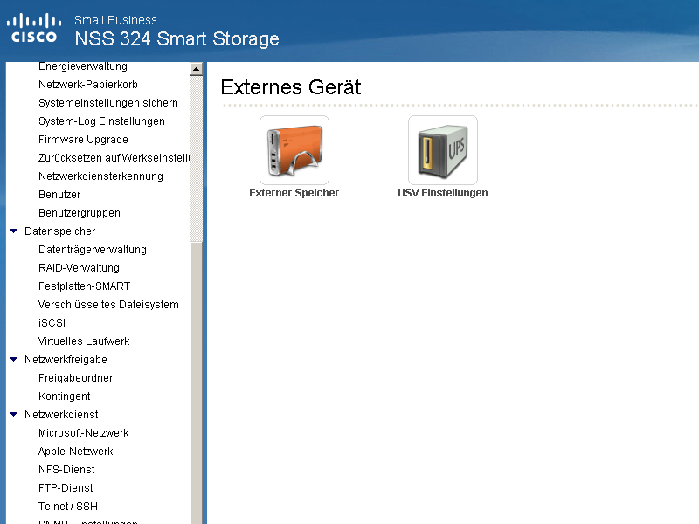Open Benutzergruppen page
Viewport: 699px width, 524px height.
pos(80,213)
